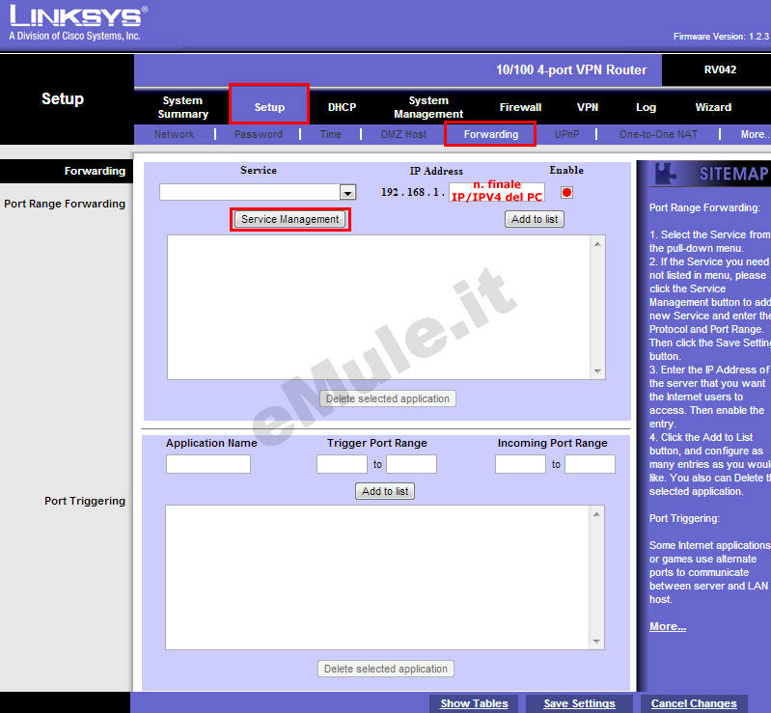Viewport: 771px width, 713px height.
Task: Click triggering list scrollbar down arrow
Action: [x=596, y=642]
